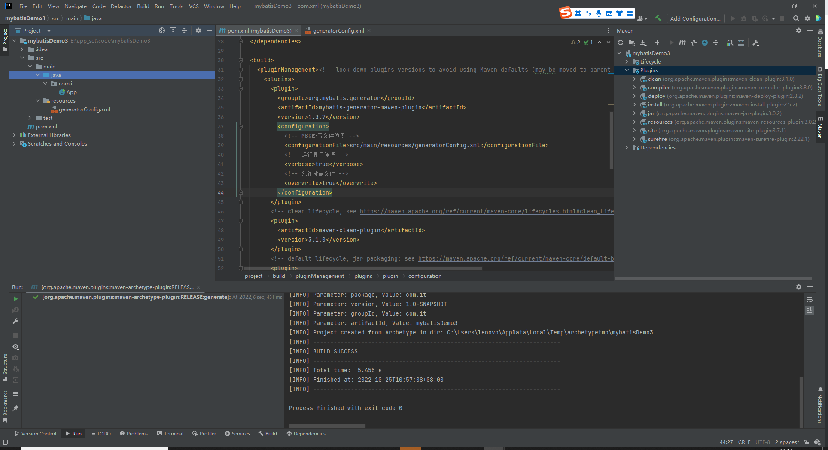This screenshot has height=450, width=828.
Task: Open Notifications side panel
Action: point(820,405)
